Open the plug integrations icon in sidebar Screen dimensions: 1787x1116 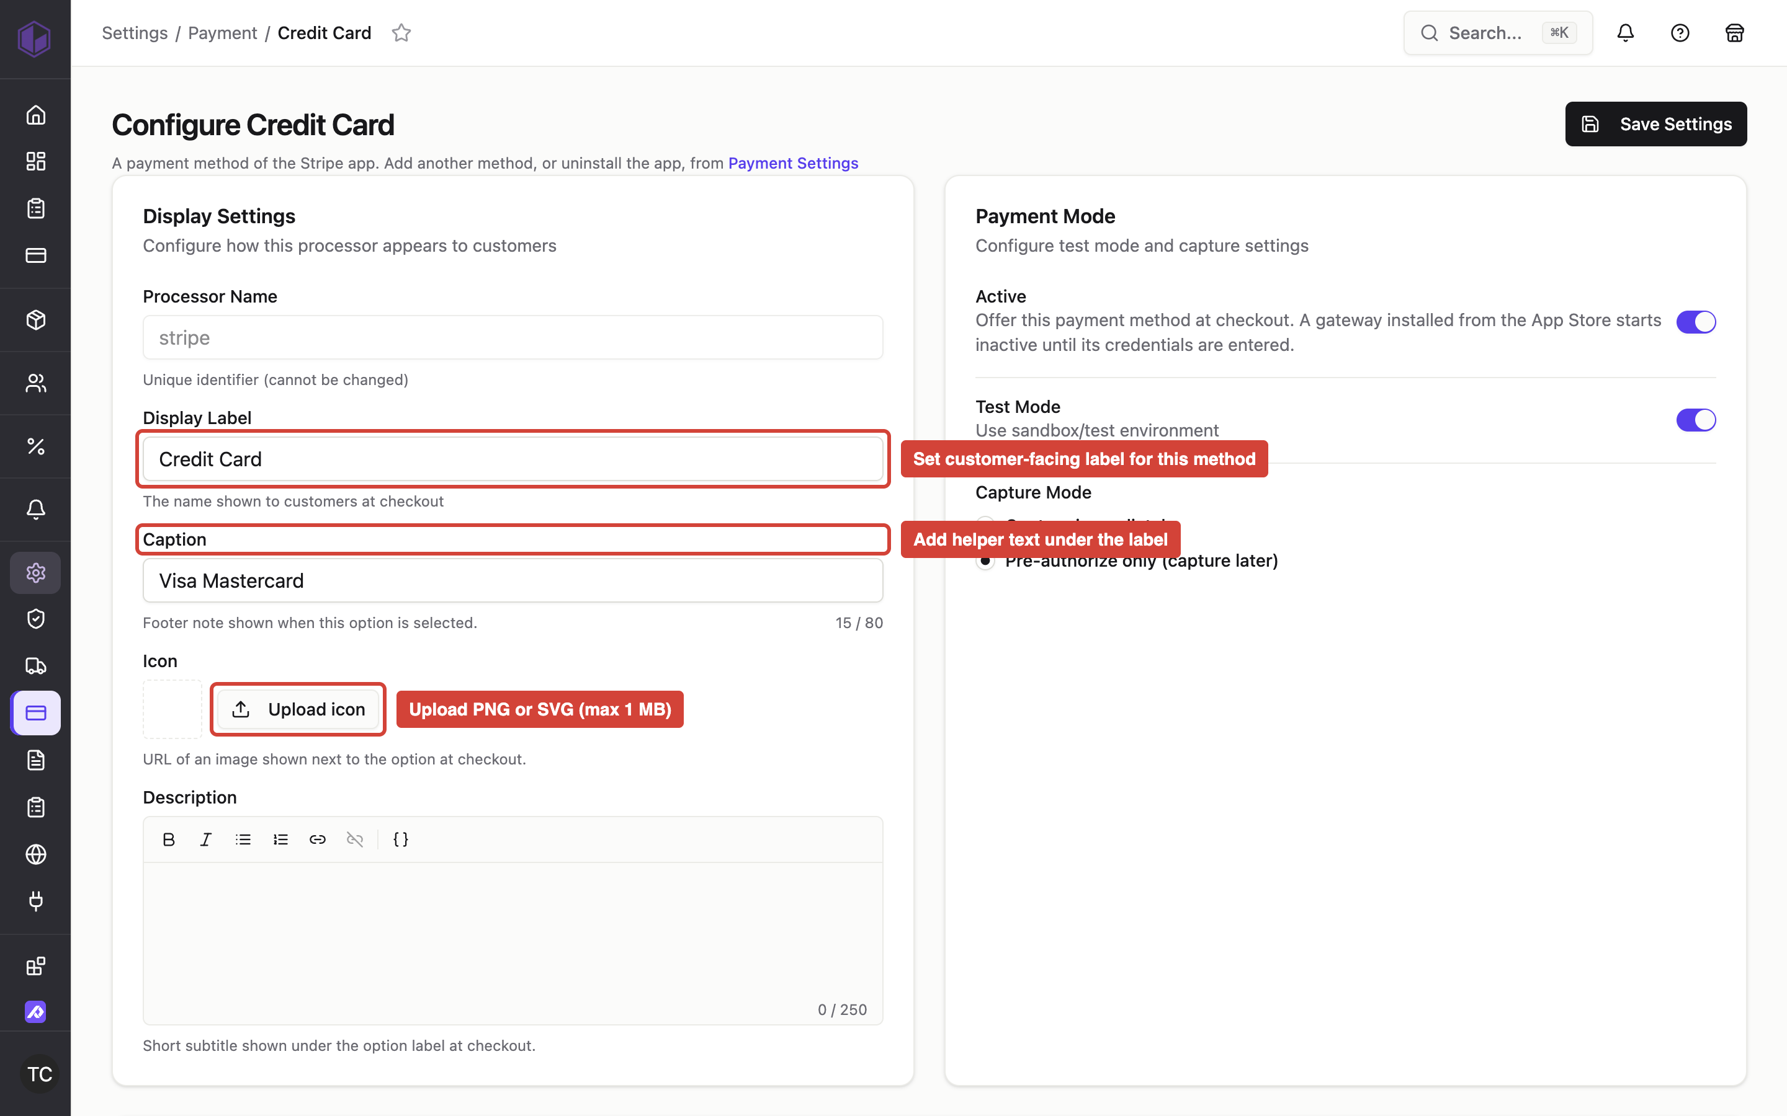tap(35, 900)
